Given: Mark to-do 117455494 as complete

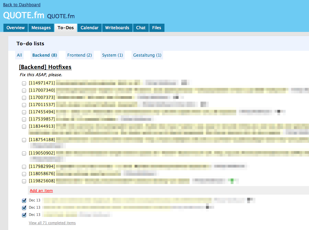Looking at the screenshot, I should tap(24, 112).
